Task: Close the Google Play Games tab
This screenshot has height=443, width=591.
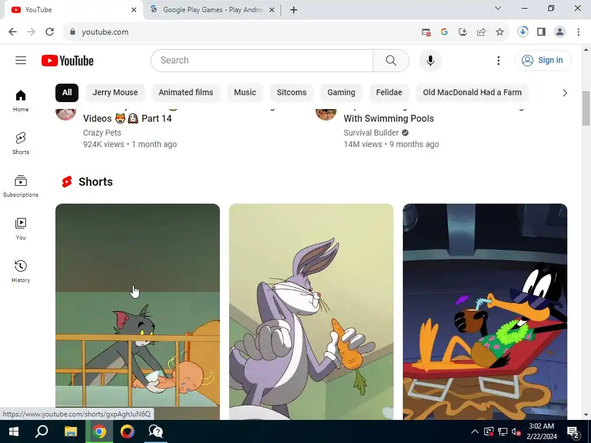Action: click(272, 10)
